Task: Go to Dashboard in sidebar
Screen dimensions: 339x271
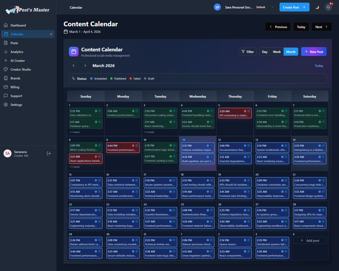Action: pos(18,25)
